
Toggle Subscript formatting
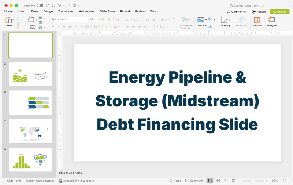click(x=81, y=26)
